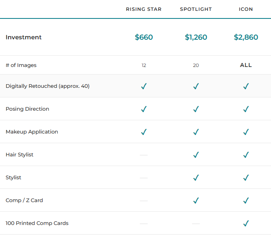Click the Digitally Retouched (approx. 40) label
The image size is (271, 235).
tap(47, 86)
